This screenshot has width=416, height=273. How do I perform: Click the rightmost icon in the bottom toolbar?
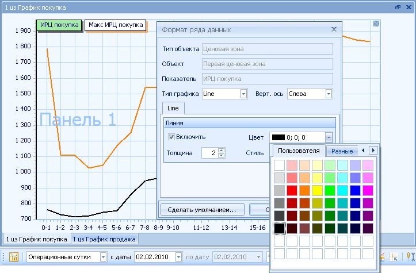[410, 257]
